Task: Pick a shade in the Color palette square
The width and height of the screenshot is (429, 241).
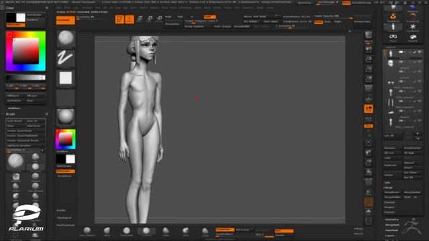Action: pyautogui.click(x=25, y=51)
